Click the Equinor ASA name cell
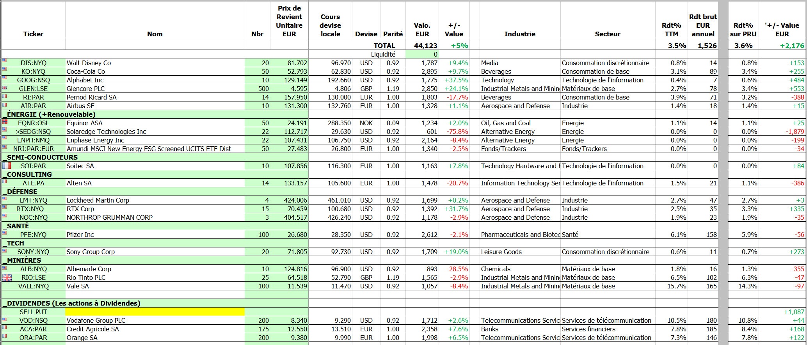807x345 pixels. (x=155, y=123)
